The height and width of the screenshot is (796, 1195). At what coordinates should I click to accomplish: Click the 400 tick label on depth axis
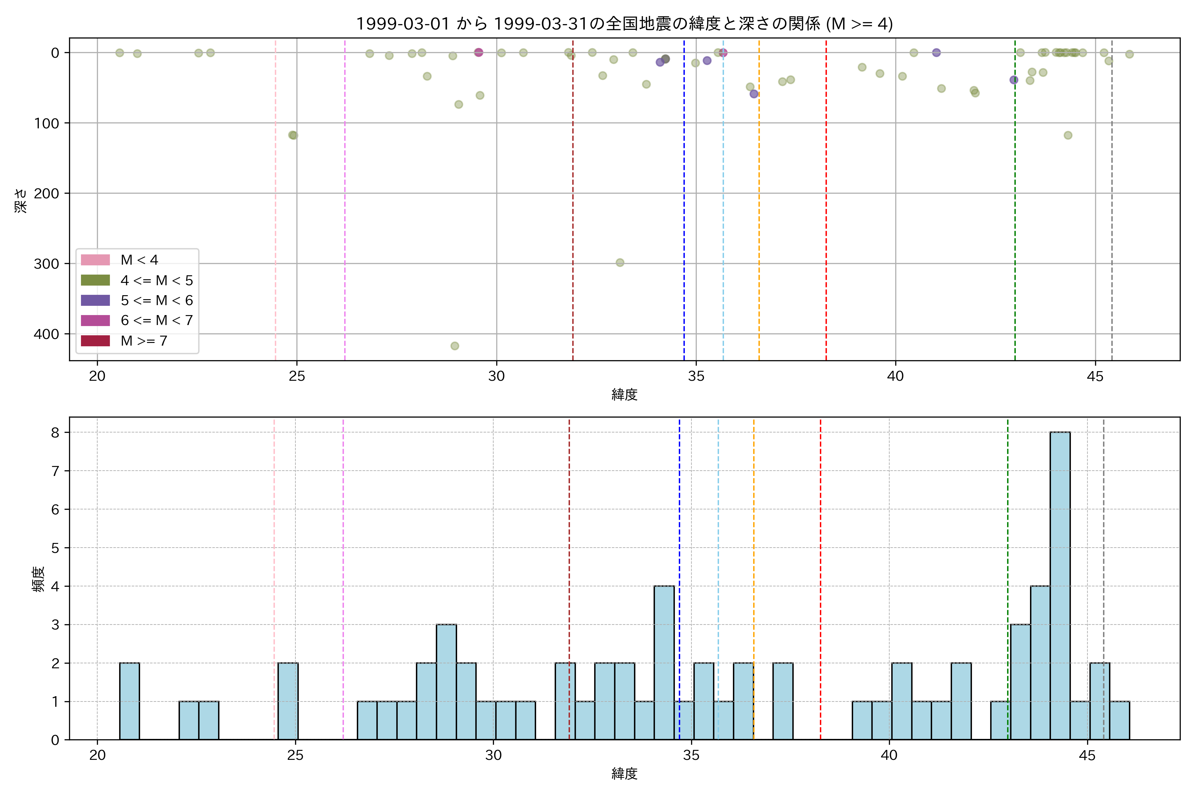tap(46, 334)
